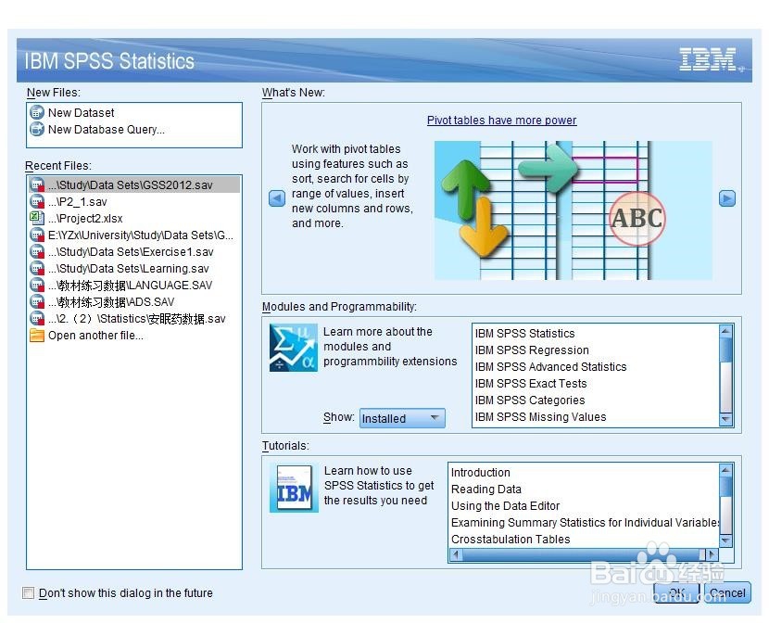
Task: Click the modules sigma chart icon
Action: 294,348
